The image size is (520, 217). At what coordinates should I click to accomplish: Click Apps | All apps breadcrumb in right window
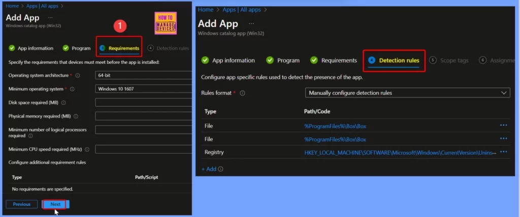pyautogui.click(x=242, y=10)
